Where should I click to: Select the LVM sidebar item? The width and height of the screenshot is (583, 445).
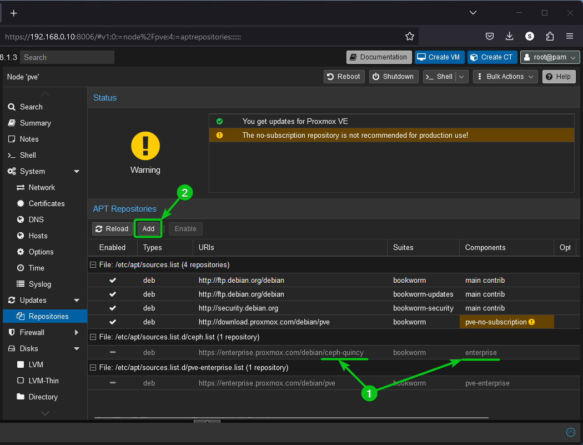(x=44, y=364)
